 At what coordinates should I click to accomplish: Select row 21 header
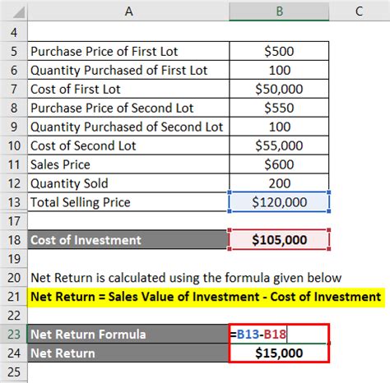[14, 297]
